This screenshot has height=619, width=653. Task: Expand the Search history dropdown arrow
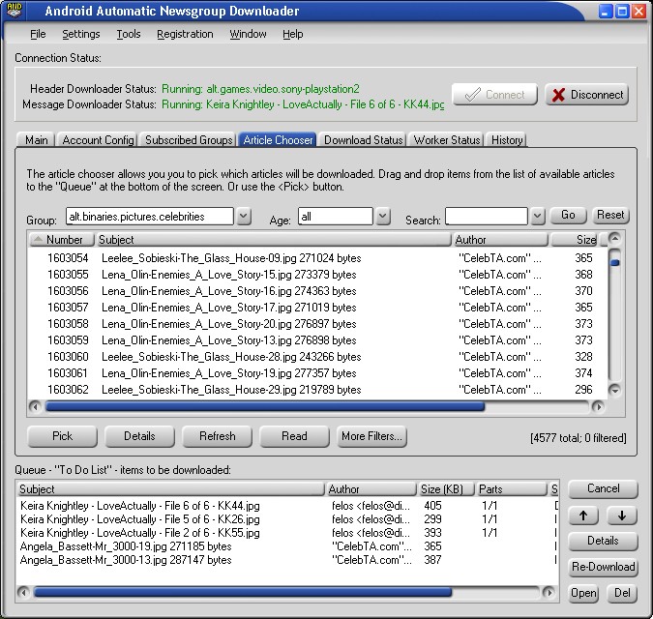(x=538, y=217)
